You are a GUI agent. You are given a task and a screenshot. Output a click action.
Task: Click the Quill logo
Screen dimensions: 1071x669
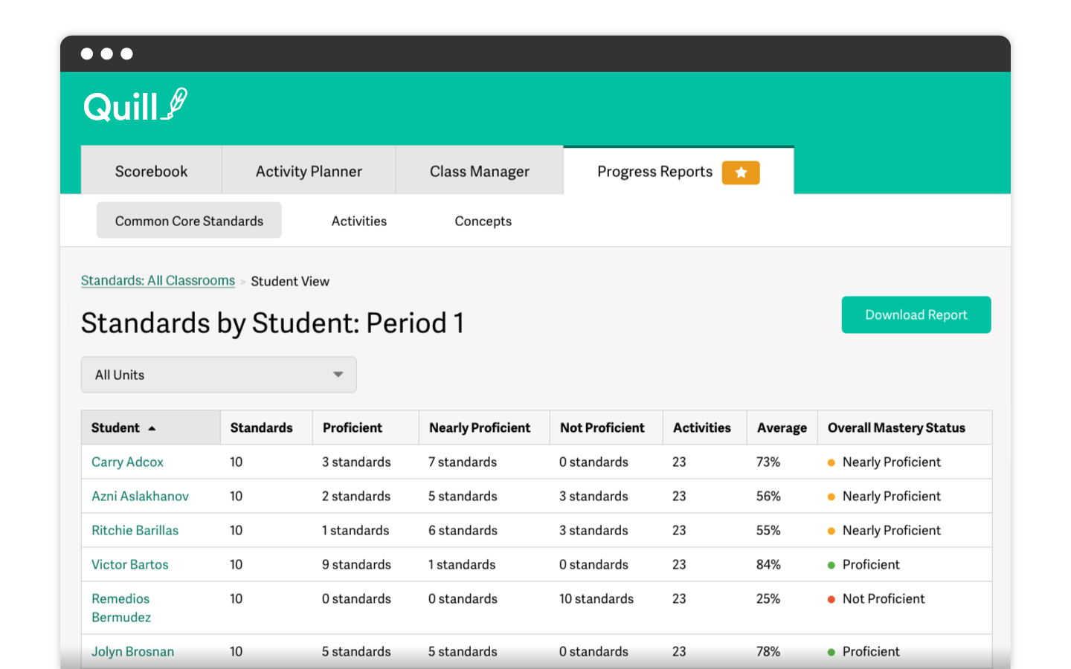click(x=135, y=105)
